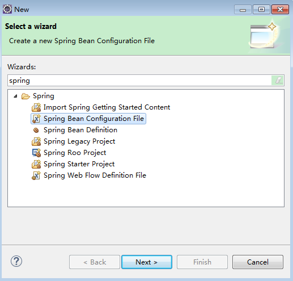The width and height of the screenshot is (293, 281).
Task: Click the Next button
Action: pos(147,262)
